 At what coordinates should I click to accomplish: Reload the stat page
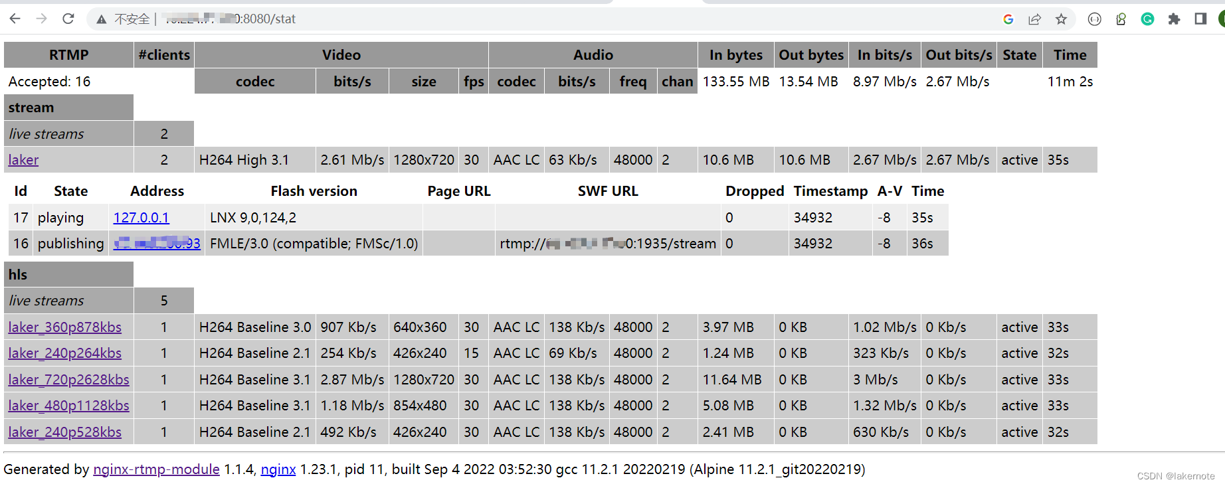pyautogui.click(x=68, y=19)
